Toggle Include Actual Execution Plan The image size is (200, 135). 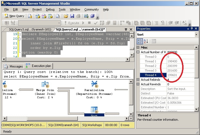pyautogui.click(x=122, y=23)
